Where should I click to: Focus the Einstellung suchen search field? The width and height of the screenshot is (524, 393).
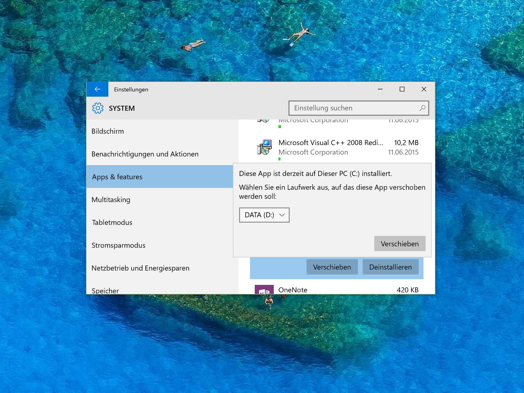(359, 108)
